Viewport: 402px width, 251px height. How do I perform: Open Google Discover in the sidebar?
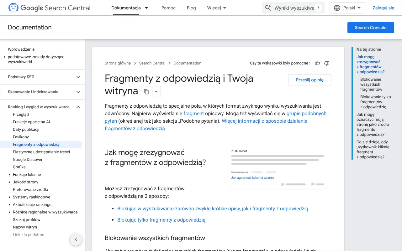pyautogui.click(x=28, y=160)
